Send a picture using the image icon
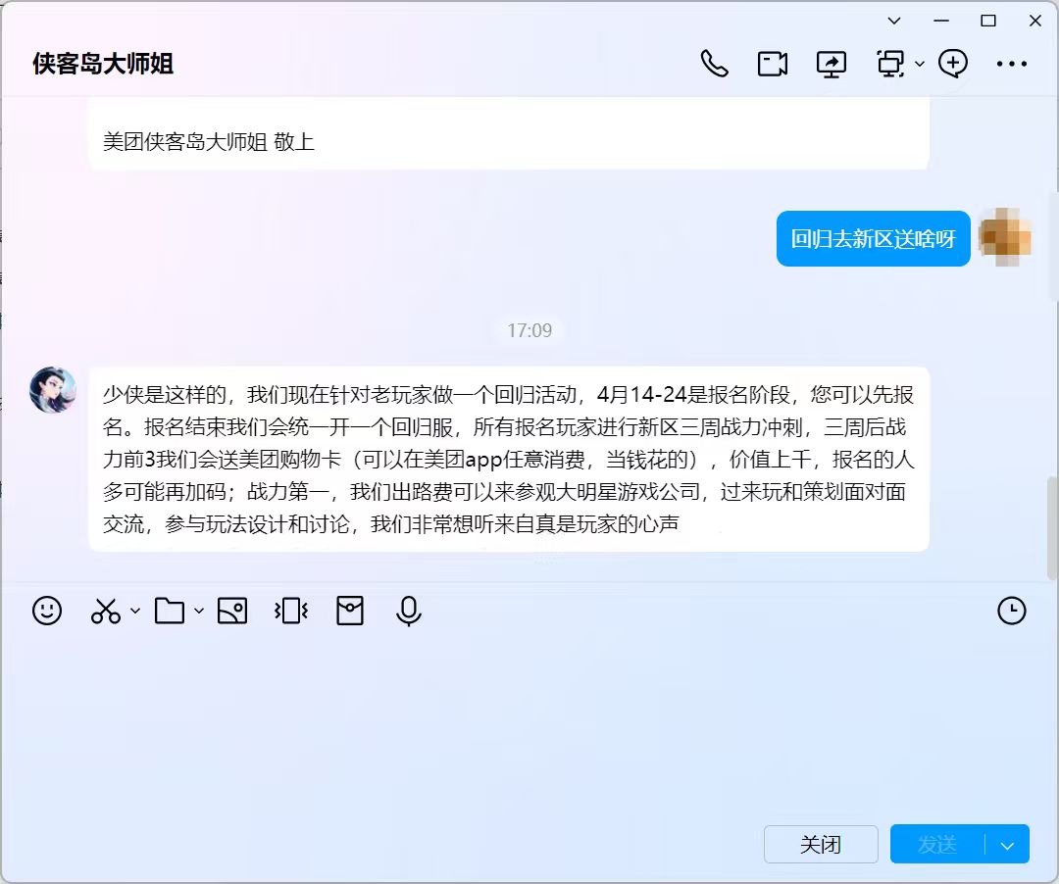1059x884 pixels. pos(232,611)
